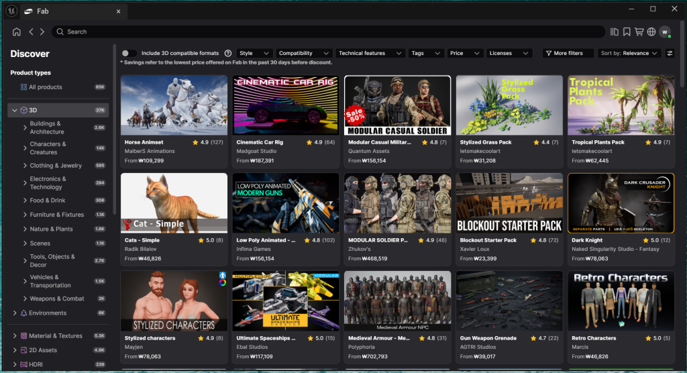Open the shopping cart icon
This screenshot has width=687, height=373.
coord(639,32)
